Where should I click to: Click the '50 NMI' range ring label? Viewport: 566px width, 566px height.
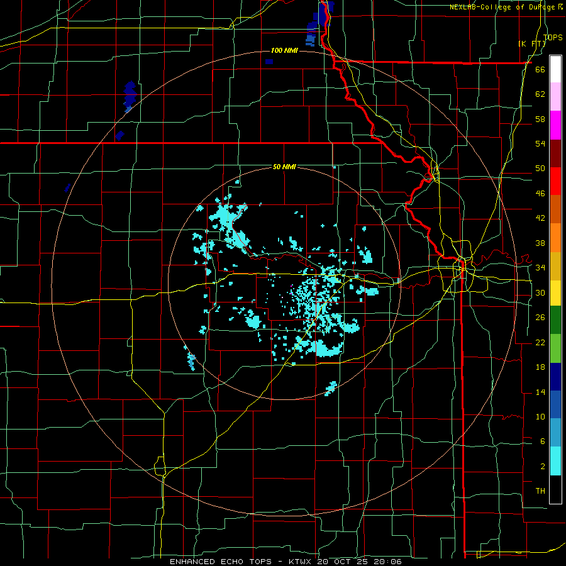tap(284, 167)
